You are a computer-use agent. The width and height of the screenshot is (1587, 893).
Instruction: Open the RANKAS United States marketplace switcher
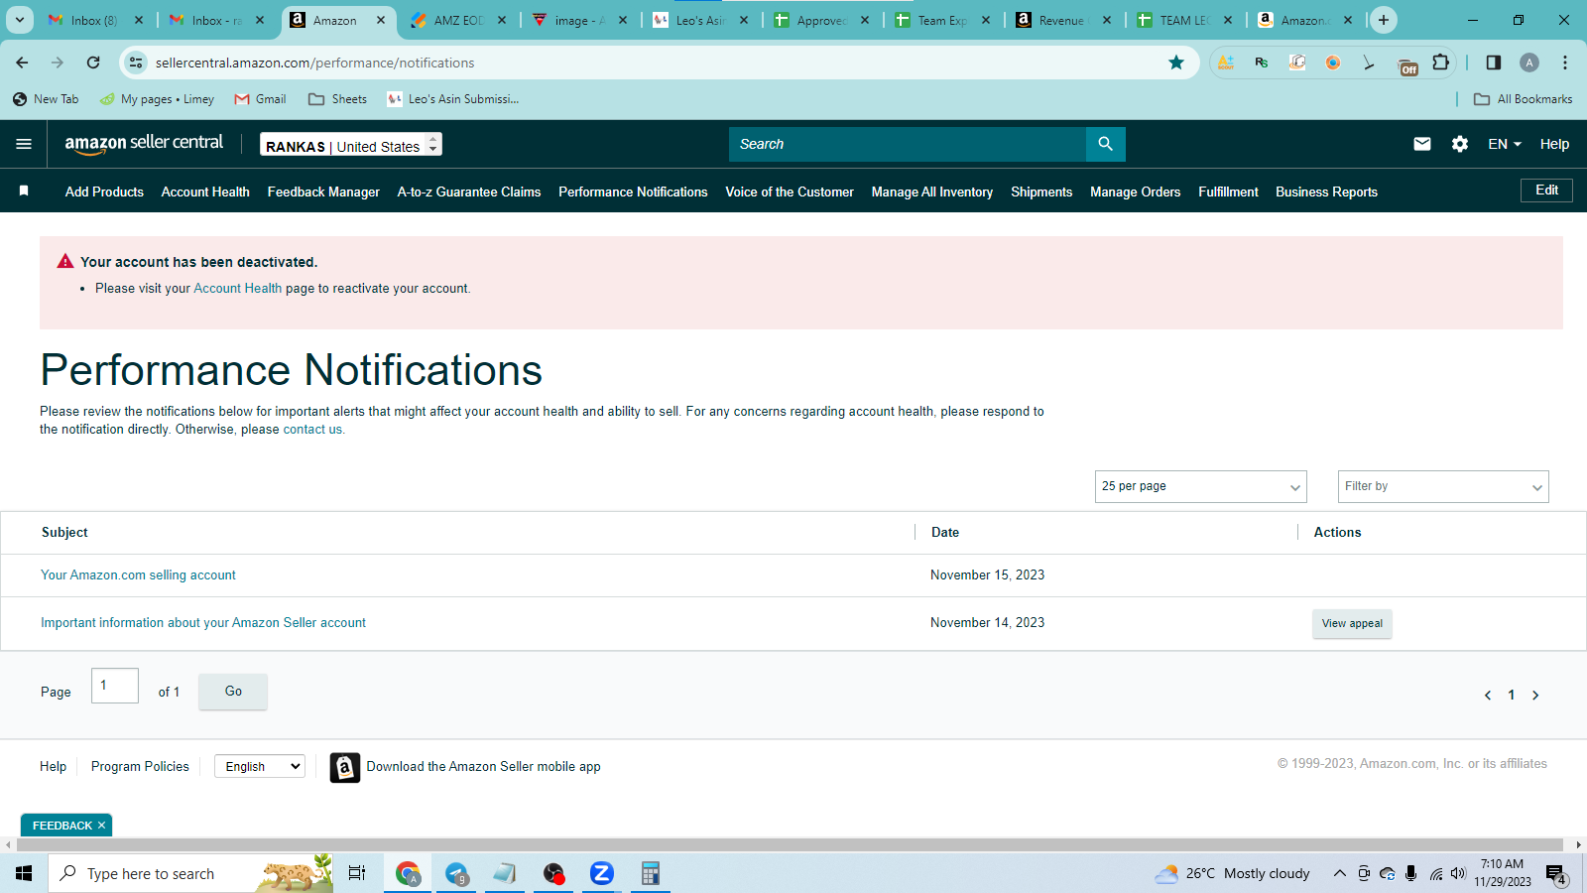tap(351, 145)
